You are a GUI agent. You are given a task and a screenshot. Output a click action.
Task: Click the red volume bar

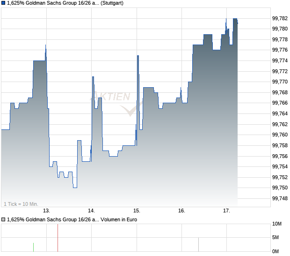[x=58, y=238]
